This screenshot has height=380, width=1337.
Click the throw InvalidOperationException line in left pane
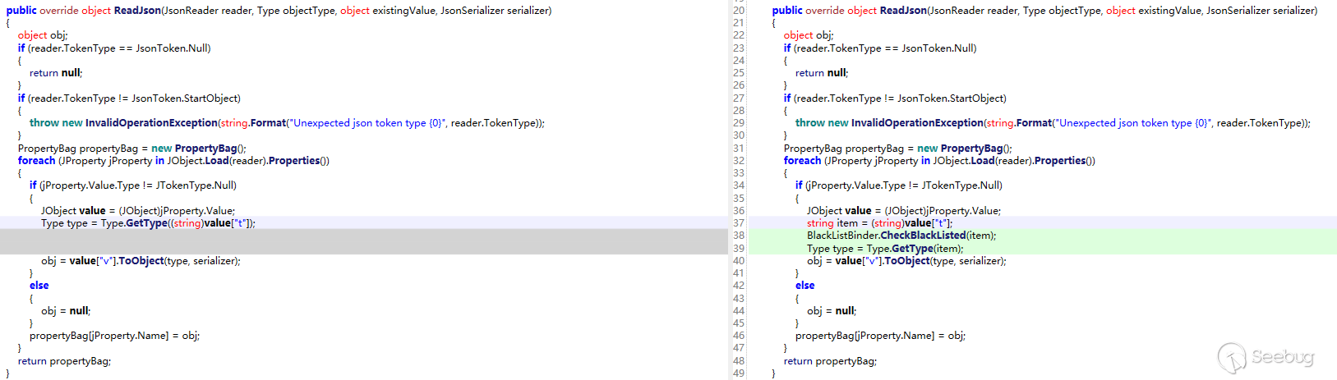pos(287,123)
